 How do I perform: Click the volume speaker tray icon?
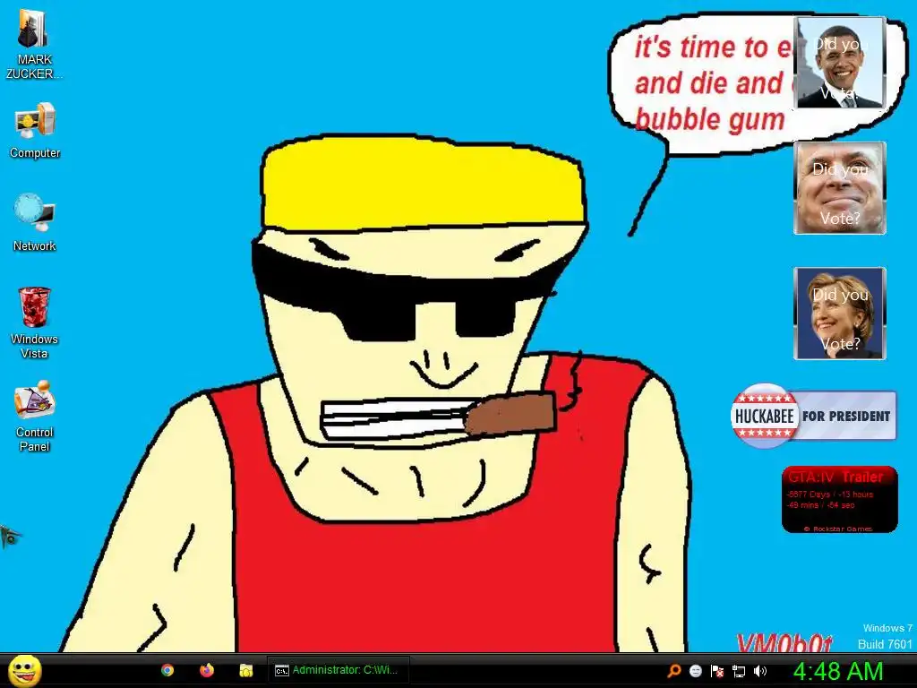pos(759,671)
